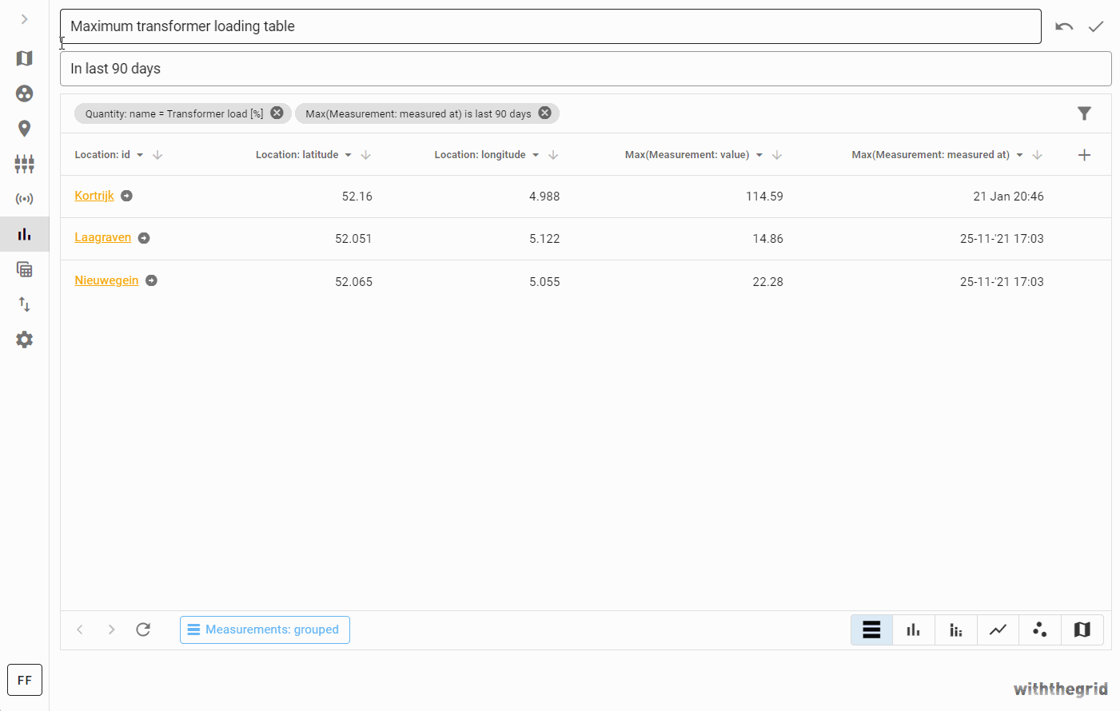Confirm changes with the checkmark icon
This screenshot has height=711, width=1120.
(x=1096, y=26)
